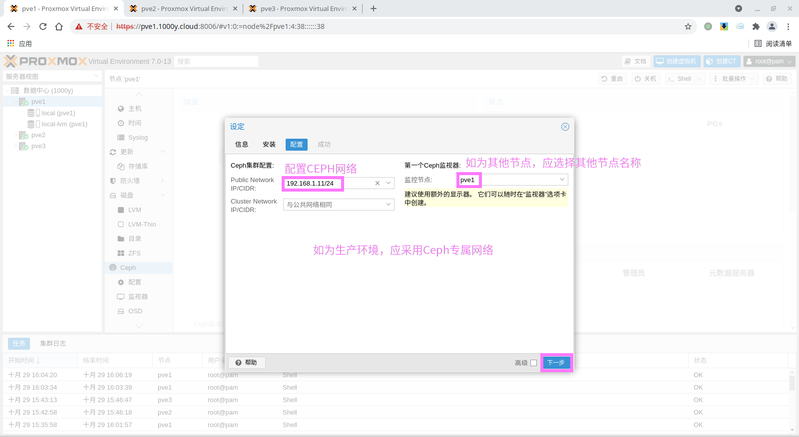Expand the Public Network IP/CIDR dropdown
Image resolution: width=799 pixels, height=437 pixels.
[389, 183]
